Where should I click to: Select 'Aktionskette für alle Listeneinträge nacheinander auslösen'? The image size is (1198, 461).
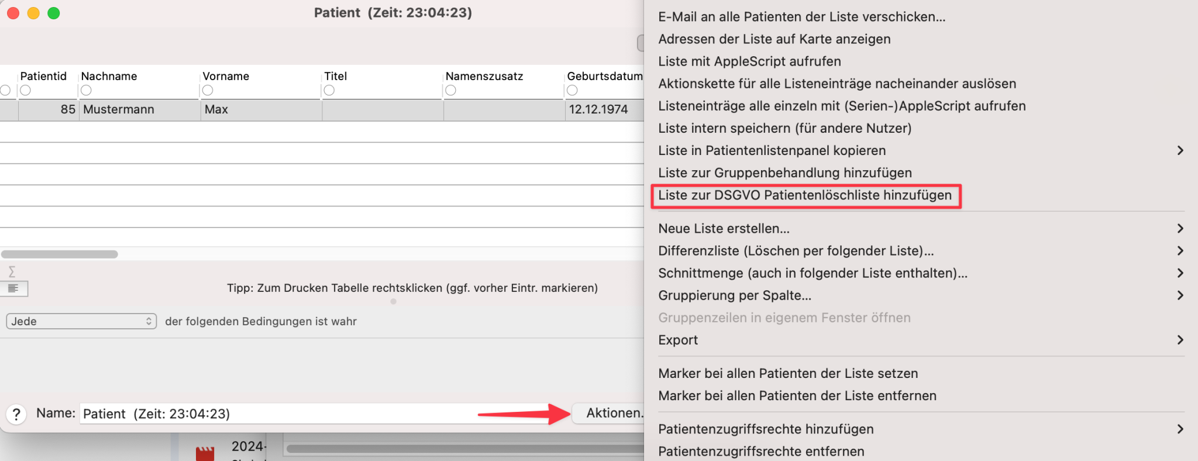[x=837, y=83]
